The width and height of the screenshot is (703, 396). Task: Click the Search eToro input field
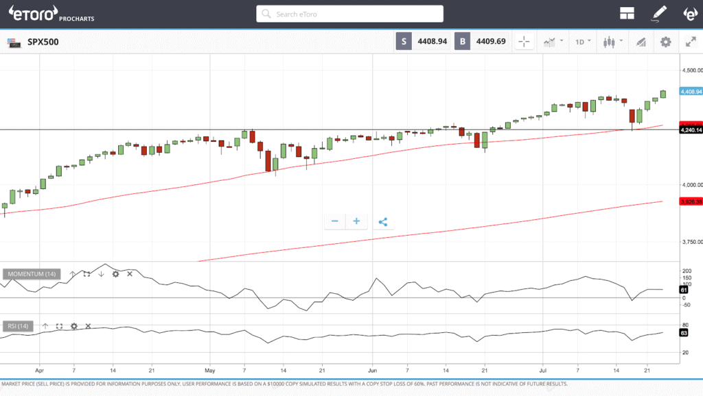(349, 14)
